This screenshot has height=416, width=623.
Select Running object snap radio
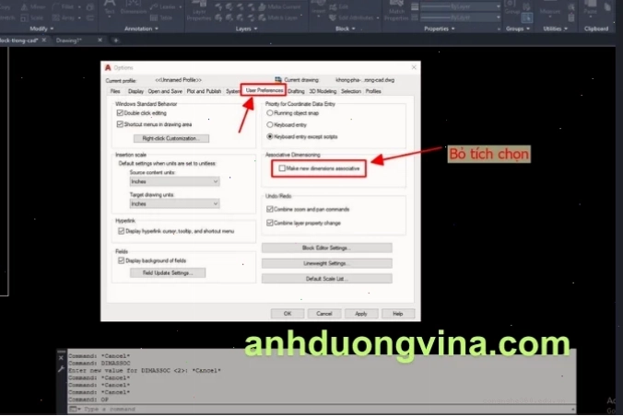tap(270, 113)
